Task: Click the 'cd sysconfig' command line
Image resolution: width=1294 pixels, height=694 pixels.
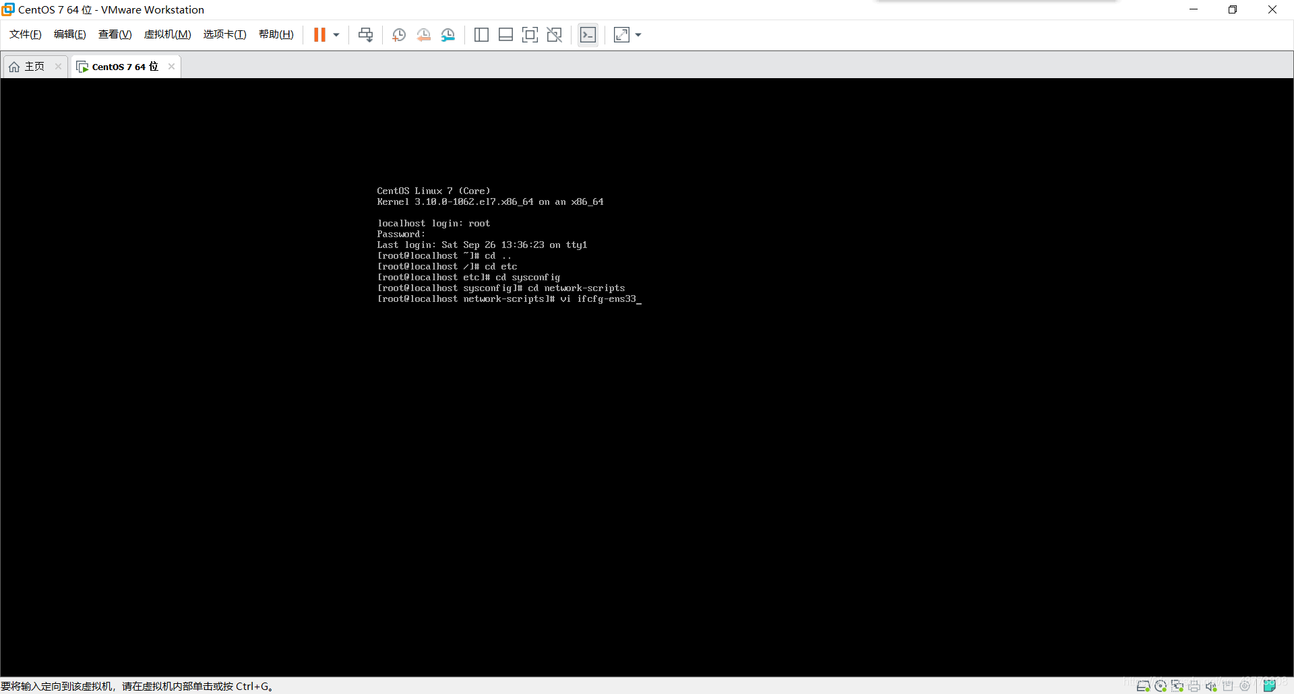Action: (x=469, y=278)
